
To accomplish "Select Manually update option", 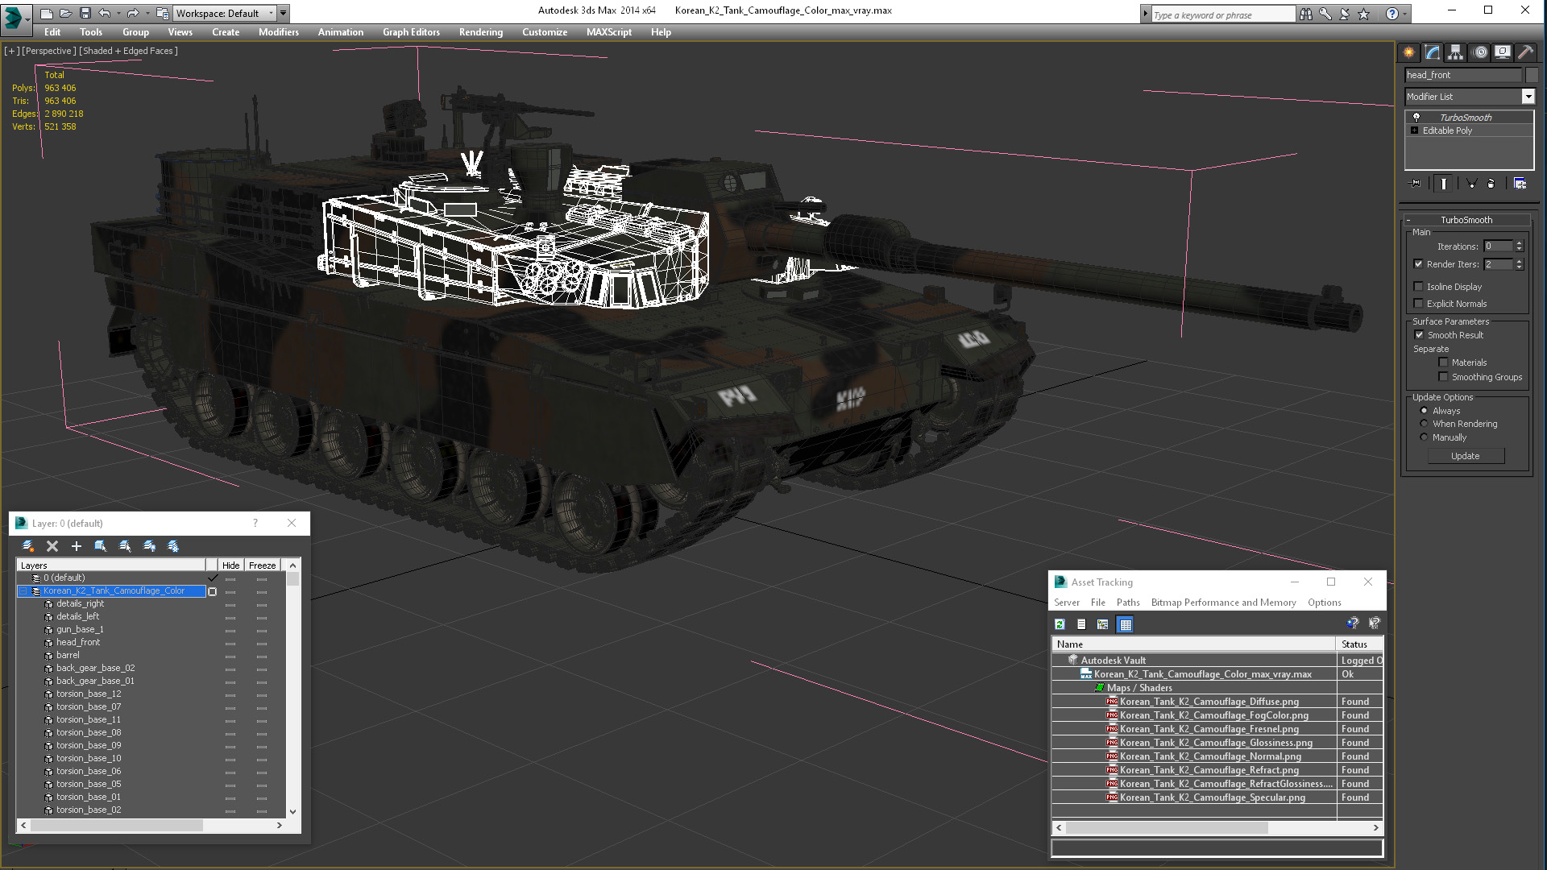I will pyautogui.click(x=1424, y=437).
